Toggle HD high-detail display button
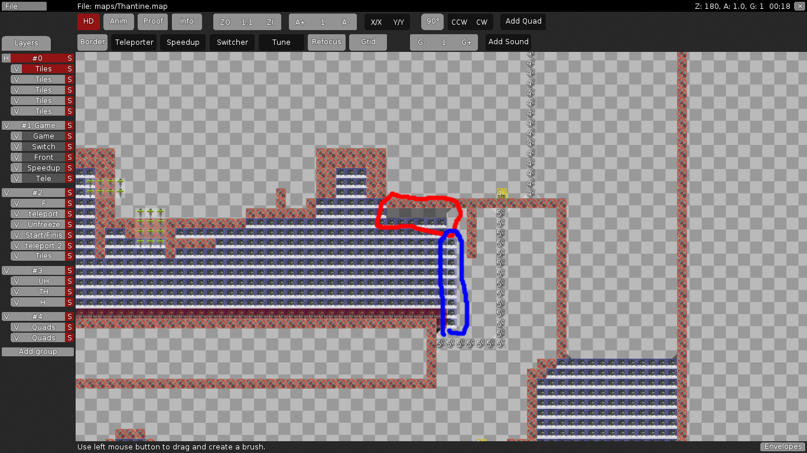 [x=88, y=22]
